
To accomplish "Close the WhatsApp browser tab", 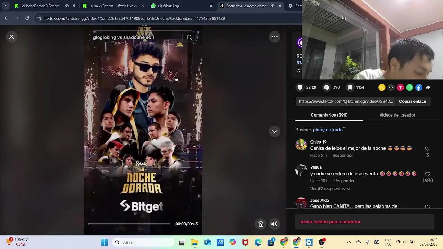I will (211, 6).
